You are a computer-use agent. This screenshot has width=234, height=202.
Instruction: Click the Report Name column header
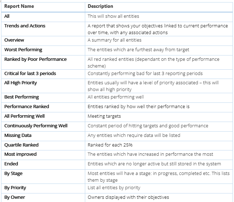pos(19,6)
